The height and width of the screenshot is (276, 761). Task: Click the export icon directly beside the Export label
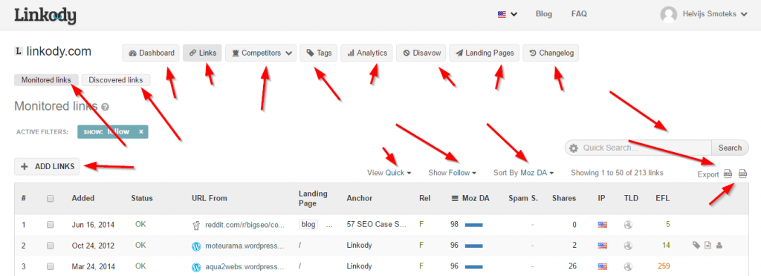(728, 174)
